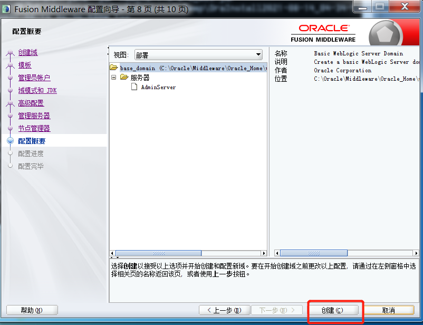Navigate to 高级配置 step link
This screenshot has height=325, width=423.
tap(31, 103)
